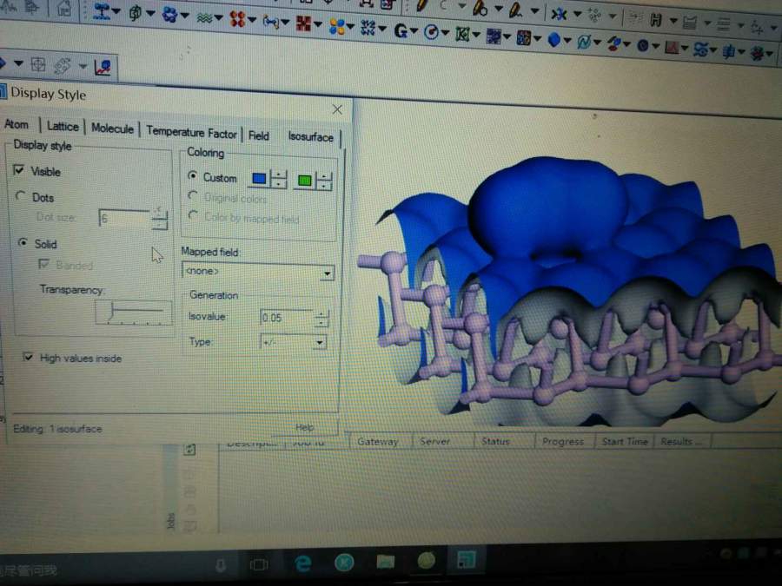Click the green K module icon

pos(462,34)
